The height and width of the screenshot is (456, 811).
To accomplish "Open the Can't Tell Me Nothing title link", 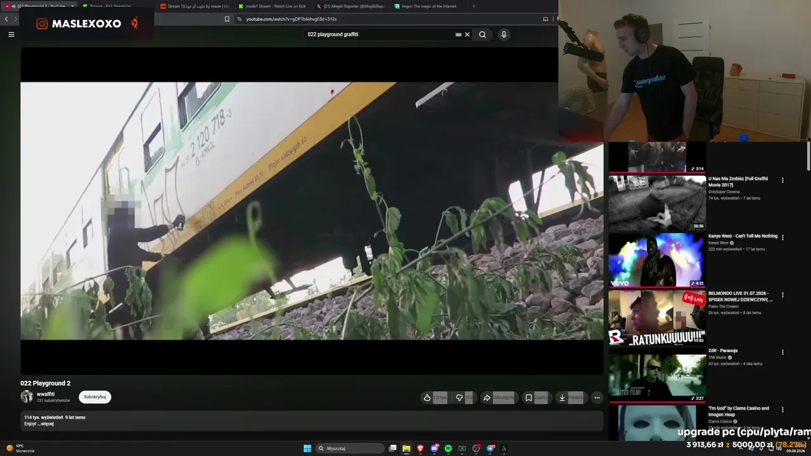I will tap(743, 236).
